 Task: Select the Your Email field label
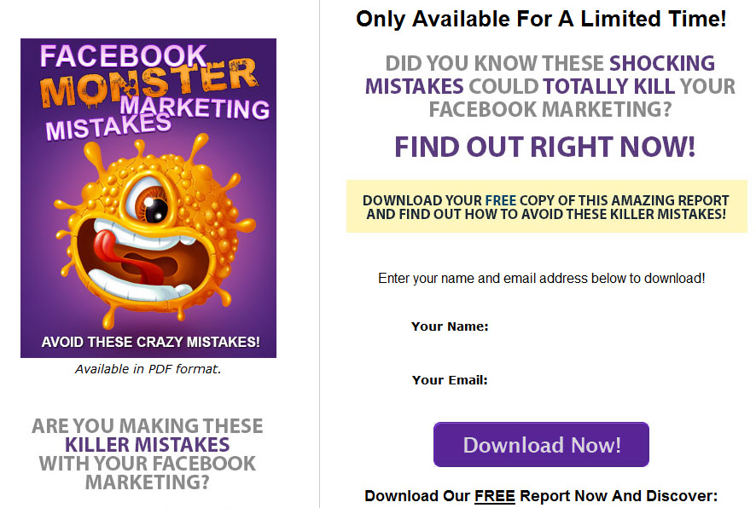tap(450, 380)
